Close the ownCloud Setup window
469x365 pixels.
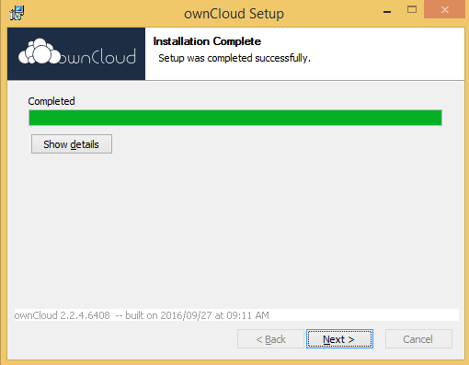click(x=444, y=9)
